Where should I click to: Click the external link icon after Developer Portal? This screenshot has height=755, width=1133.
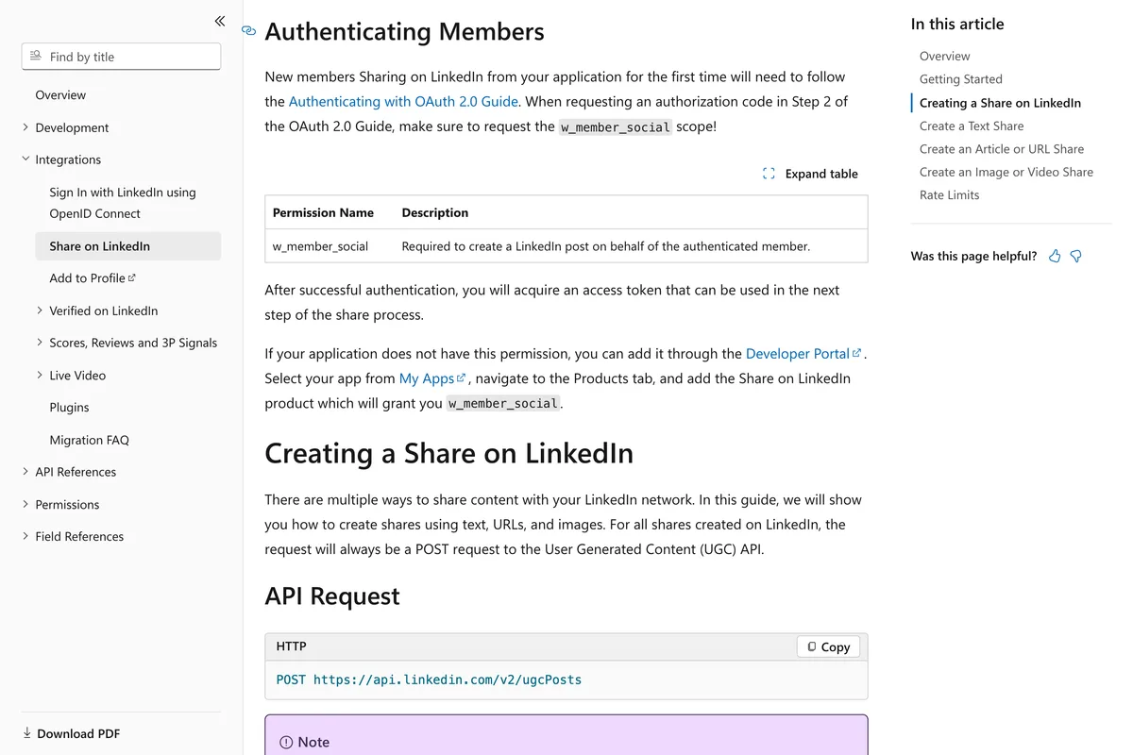pos(857,353)
